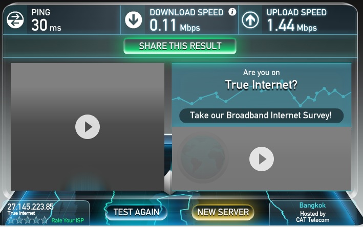Rate ISP with the fourth star
363x227 pixels.
coord(36,220)
